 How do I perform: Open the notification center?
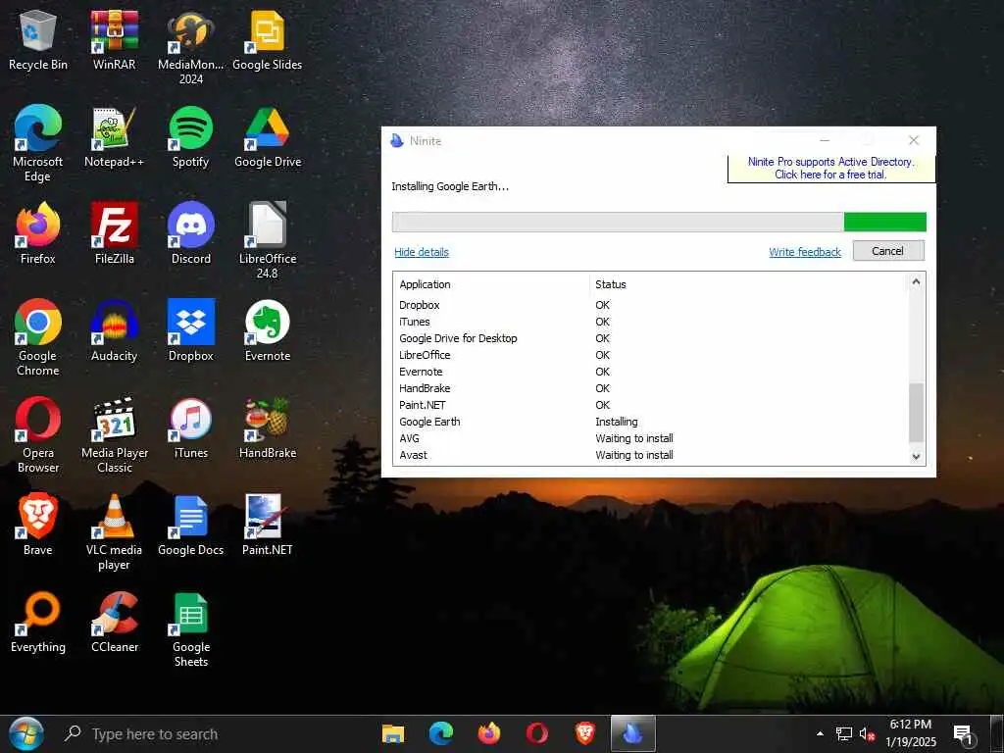point(964,734)
